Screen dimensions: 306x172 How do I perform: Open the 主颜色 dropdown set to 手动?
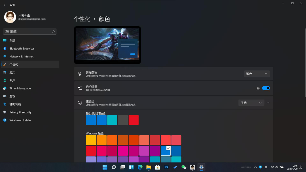click(x=251, y=103)
